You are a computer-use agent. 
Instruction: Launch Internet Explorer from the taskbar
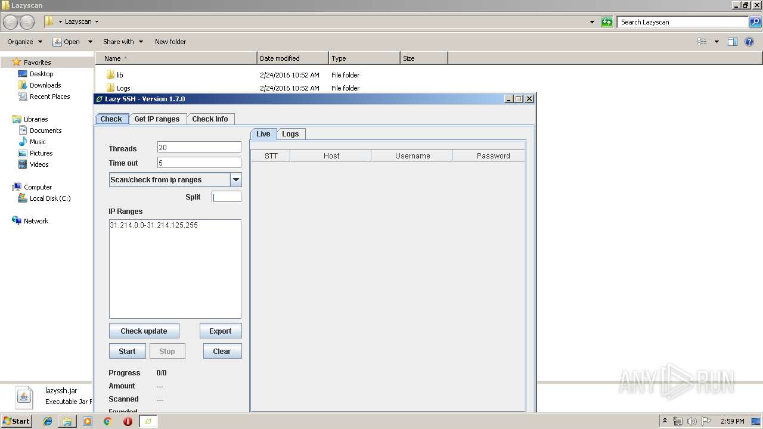[48, 421]
